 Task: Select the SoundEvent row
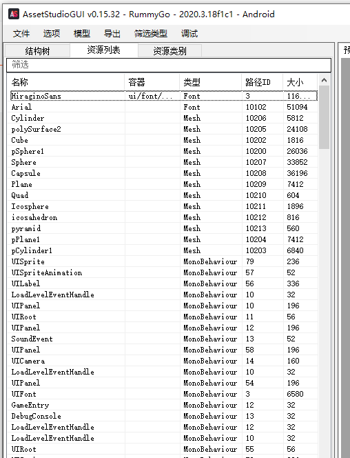pos(163,339)
